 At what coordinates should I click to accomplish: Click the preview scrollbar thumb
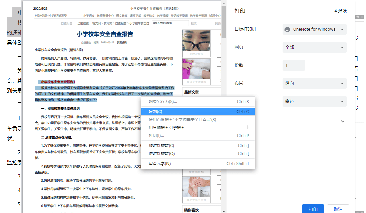point(224,22)
